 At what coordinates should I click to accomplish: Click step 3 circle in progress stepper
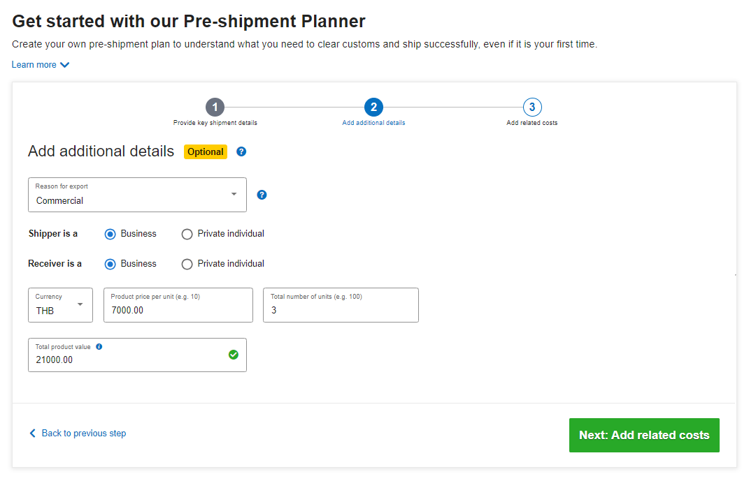point(532,107)
